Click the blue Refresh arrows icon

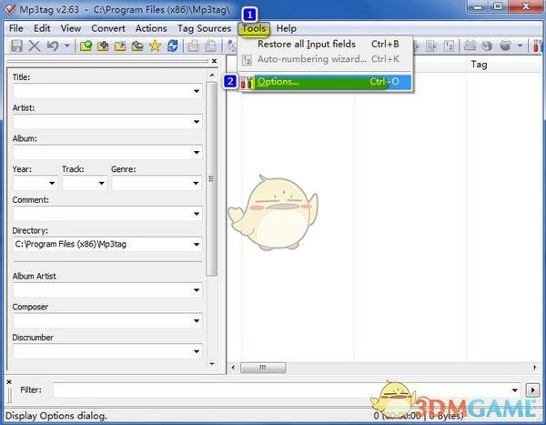pos(172,46)
